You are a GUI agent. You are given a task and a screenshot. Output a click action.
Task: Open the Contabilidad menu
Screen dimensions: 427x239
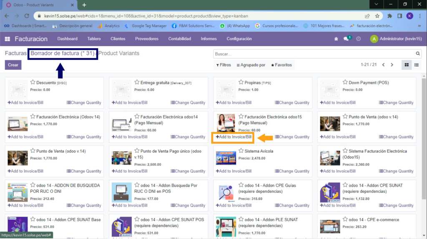179,39
